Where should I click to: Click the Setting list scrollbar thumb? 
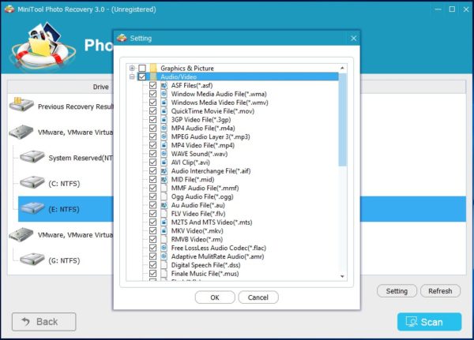click(342, 119)
